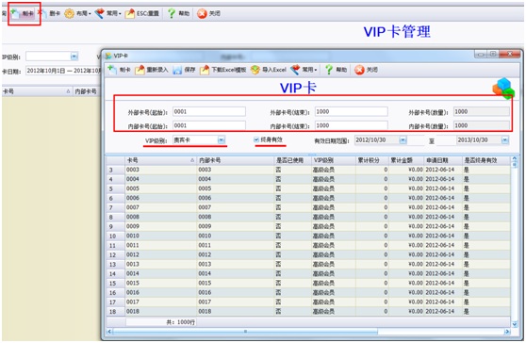
Task: Click 下载Excel模板 template download icon
Action: pos(205,70)
